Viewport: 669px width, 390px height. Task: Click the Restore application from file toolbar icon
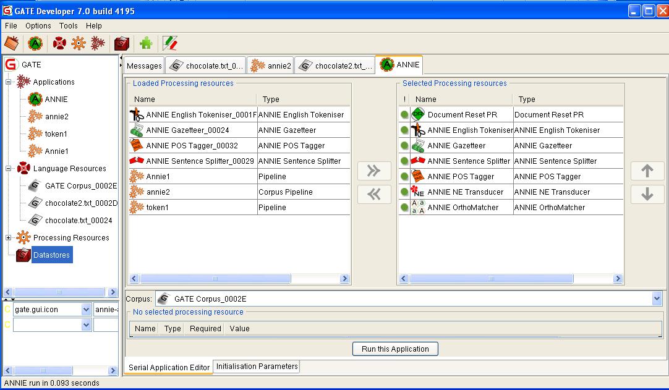(12, 43)
